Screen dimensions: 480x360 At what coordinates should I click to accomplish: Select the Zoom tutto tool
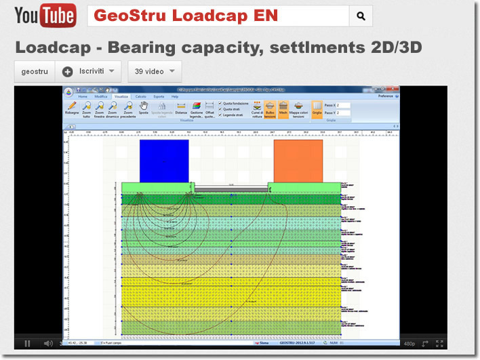pyautogui.click(x=87, y=109)
